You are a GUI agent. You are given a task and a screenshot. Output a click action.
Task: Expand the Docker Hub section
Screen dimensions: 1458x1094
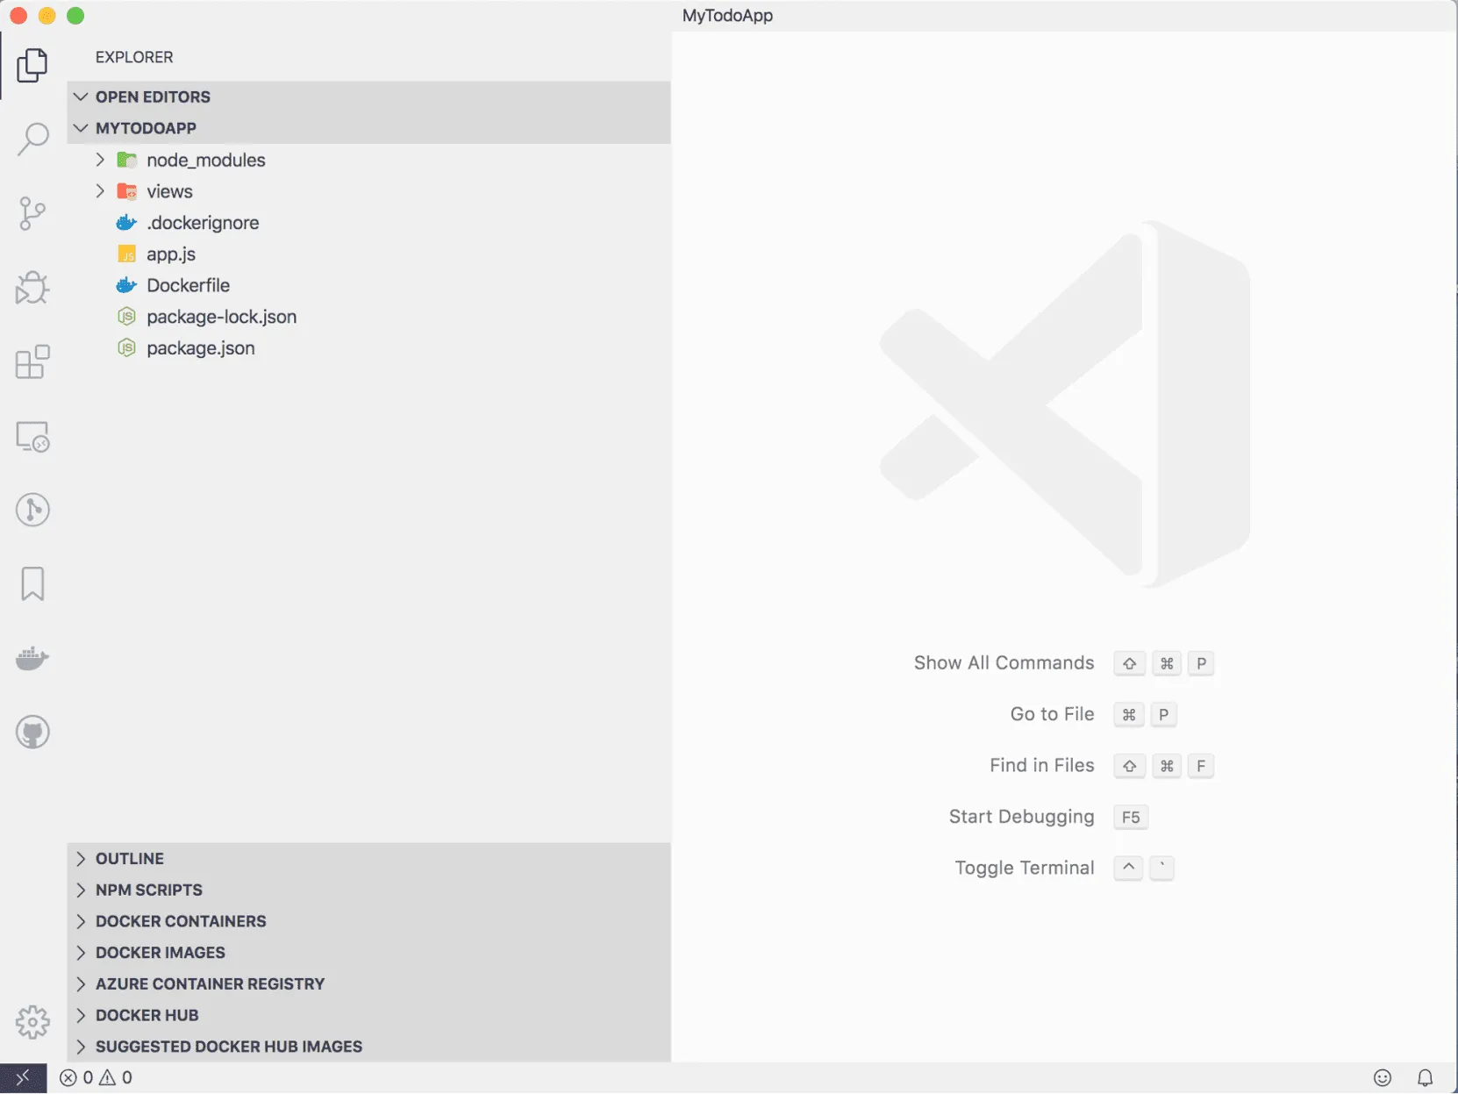coord(368,1015)
